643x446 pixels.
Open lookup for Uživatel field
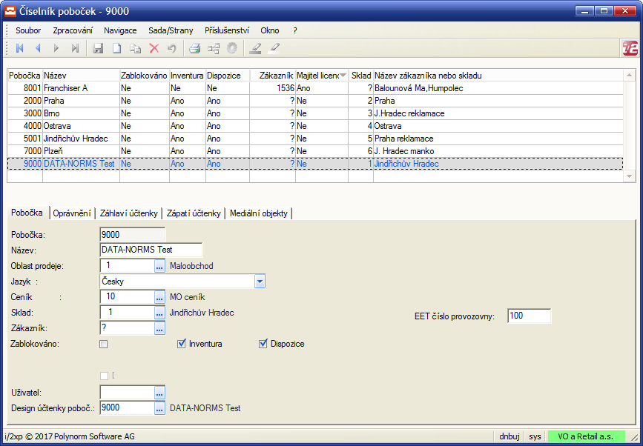coord(159,393)
